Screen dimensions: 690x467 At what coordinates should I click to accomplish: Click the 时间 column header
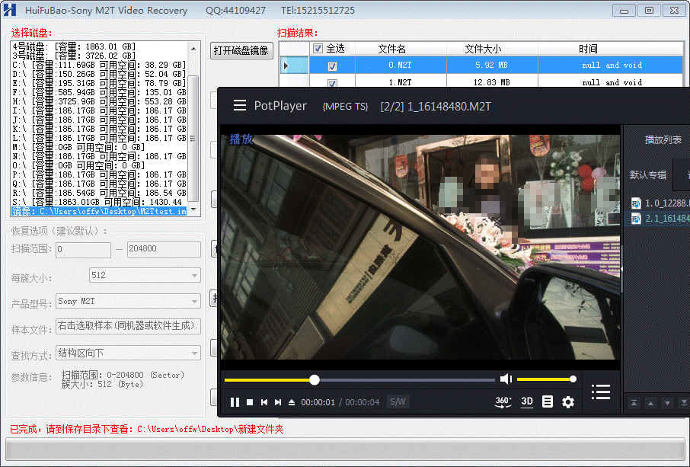click(x=588, y=49)
